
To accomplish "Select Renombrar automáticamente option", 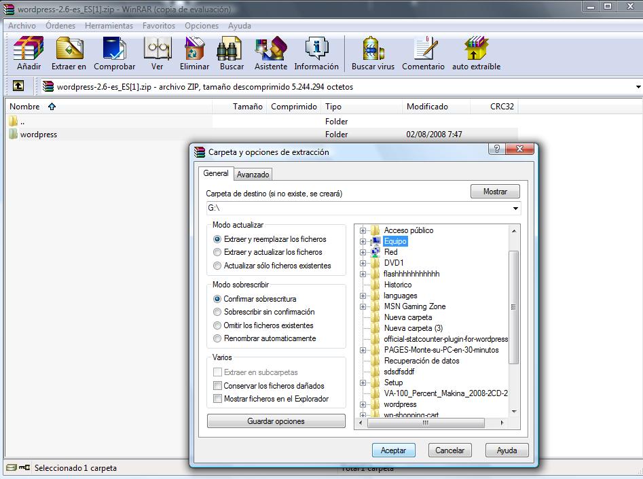I will tap(217, 338).
